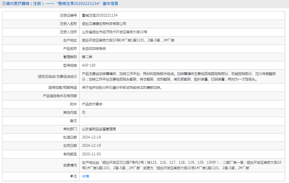Click the 附件 label
Viewport: 289px width, 183px height.
[73, 104]
